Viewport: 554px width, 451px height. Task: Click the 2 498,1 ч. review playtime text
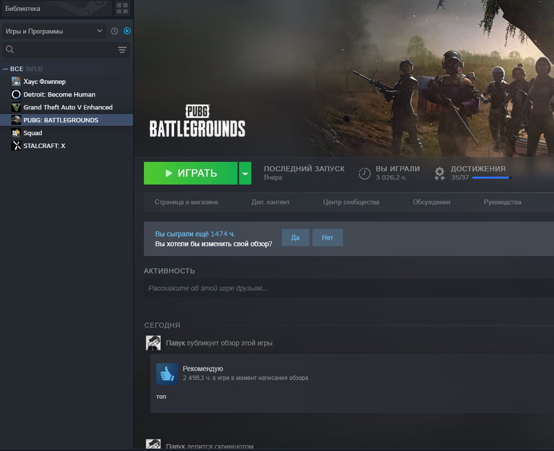[x=245, y=378]
